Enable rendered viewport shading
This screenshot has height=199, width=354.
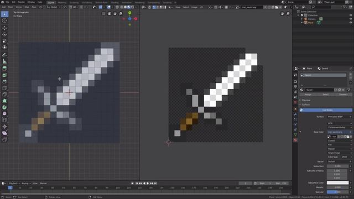[x=133, y=7]
